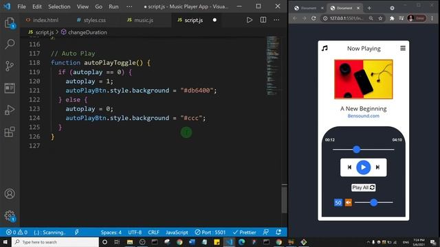440x247 pixels.
Task: Open the Run and Debug view
Action: pyautogui.click(x=10, y=110)
